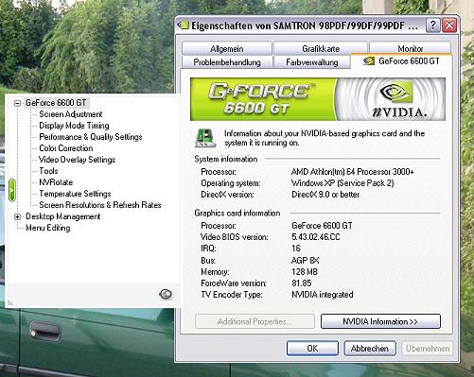
Task: Click the green slide-out panel handle
Action: 12,190
